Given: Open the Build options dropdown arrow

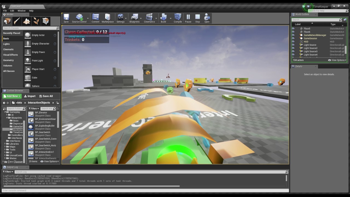Looking at the screenshot, I should (170, 18).
